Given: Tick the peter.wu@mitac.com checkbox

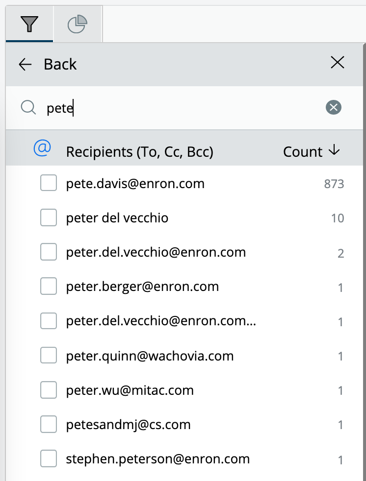Looking at the screenshot, I should [x=49, y=389].
